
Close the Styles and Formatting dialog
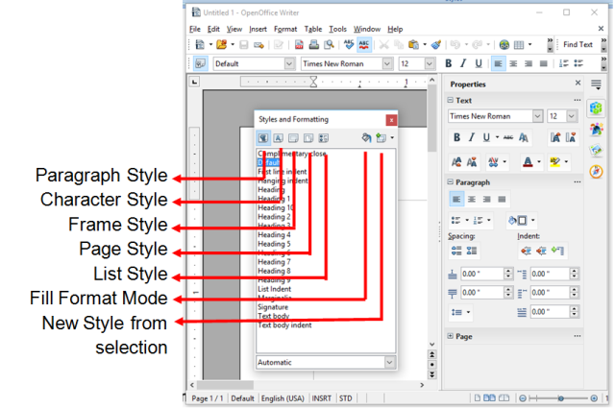coord(391,120)
